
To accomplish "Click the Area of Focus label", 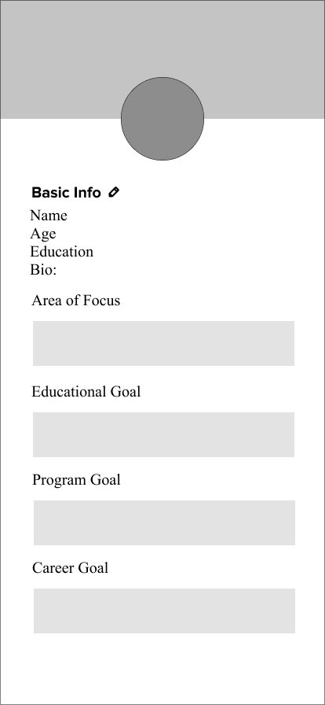I will pyautogui.click(x=76, y=301).
